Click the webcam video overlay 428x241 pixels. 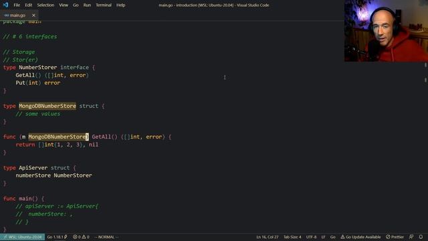(x=386, y=31)
